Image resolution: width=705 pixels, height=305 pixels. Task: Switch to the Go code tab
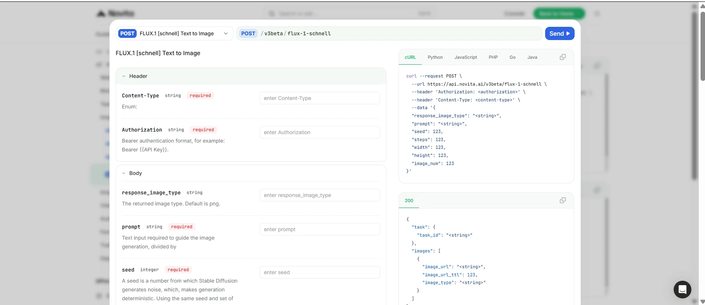pyautogui.click(x=512, y=57)
